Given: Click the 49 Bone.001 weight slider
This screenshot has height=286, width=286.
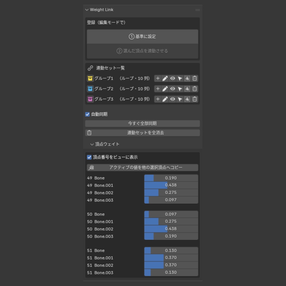Looking at the screenshot, I should [171, 185].
